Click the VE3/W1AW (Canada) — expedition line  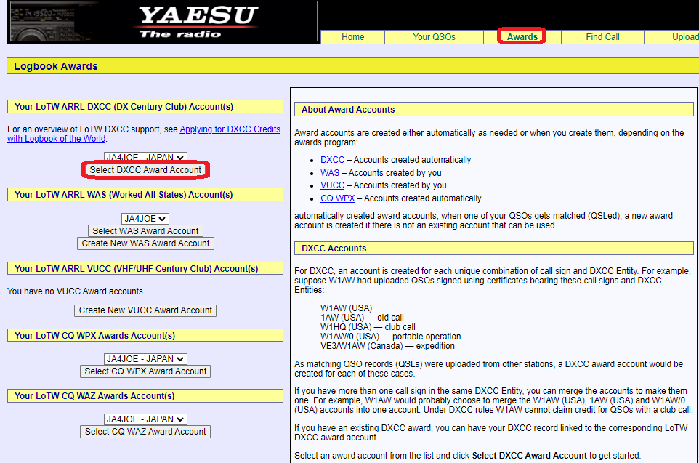coord(387,346)
